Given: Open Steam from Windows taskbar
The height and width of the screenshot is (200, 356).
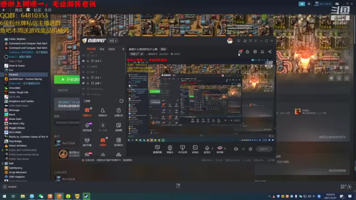Looking at the screenshot, I should [x=86, y=196].
